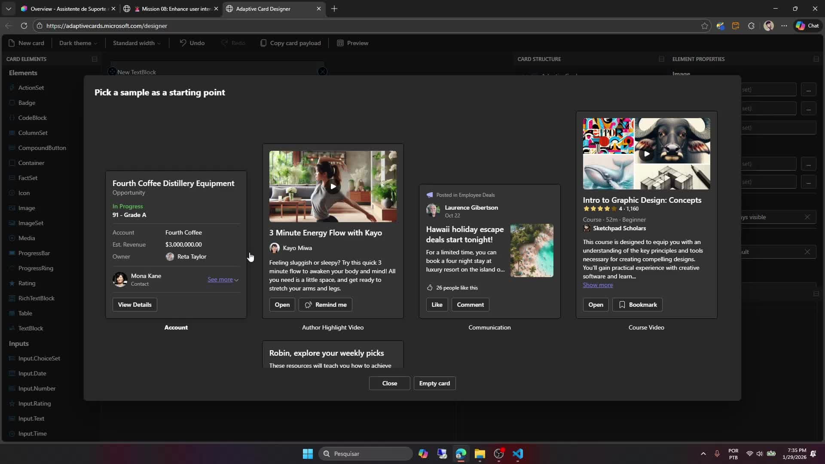Select the Hawaii beach thumbnail image

tap(532, 250)
